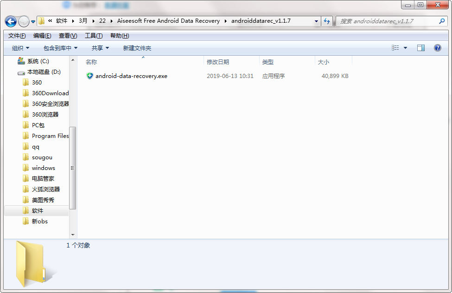Click the sidebar scroll down arrow

(73, 234)
